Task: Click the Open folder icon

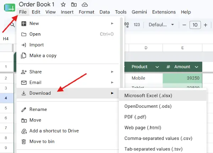Action: click(x=24, y=34)
